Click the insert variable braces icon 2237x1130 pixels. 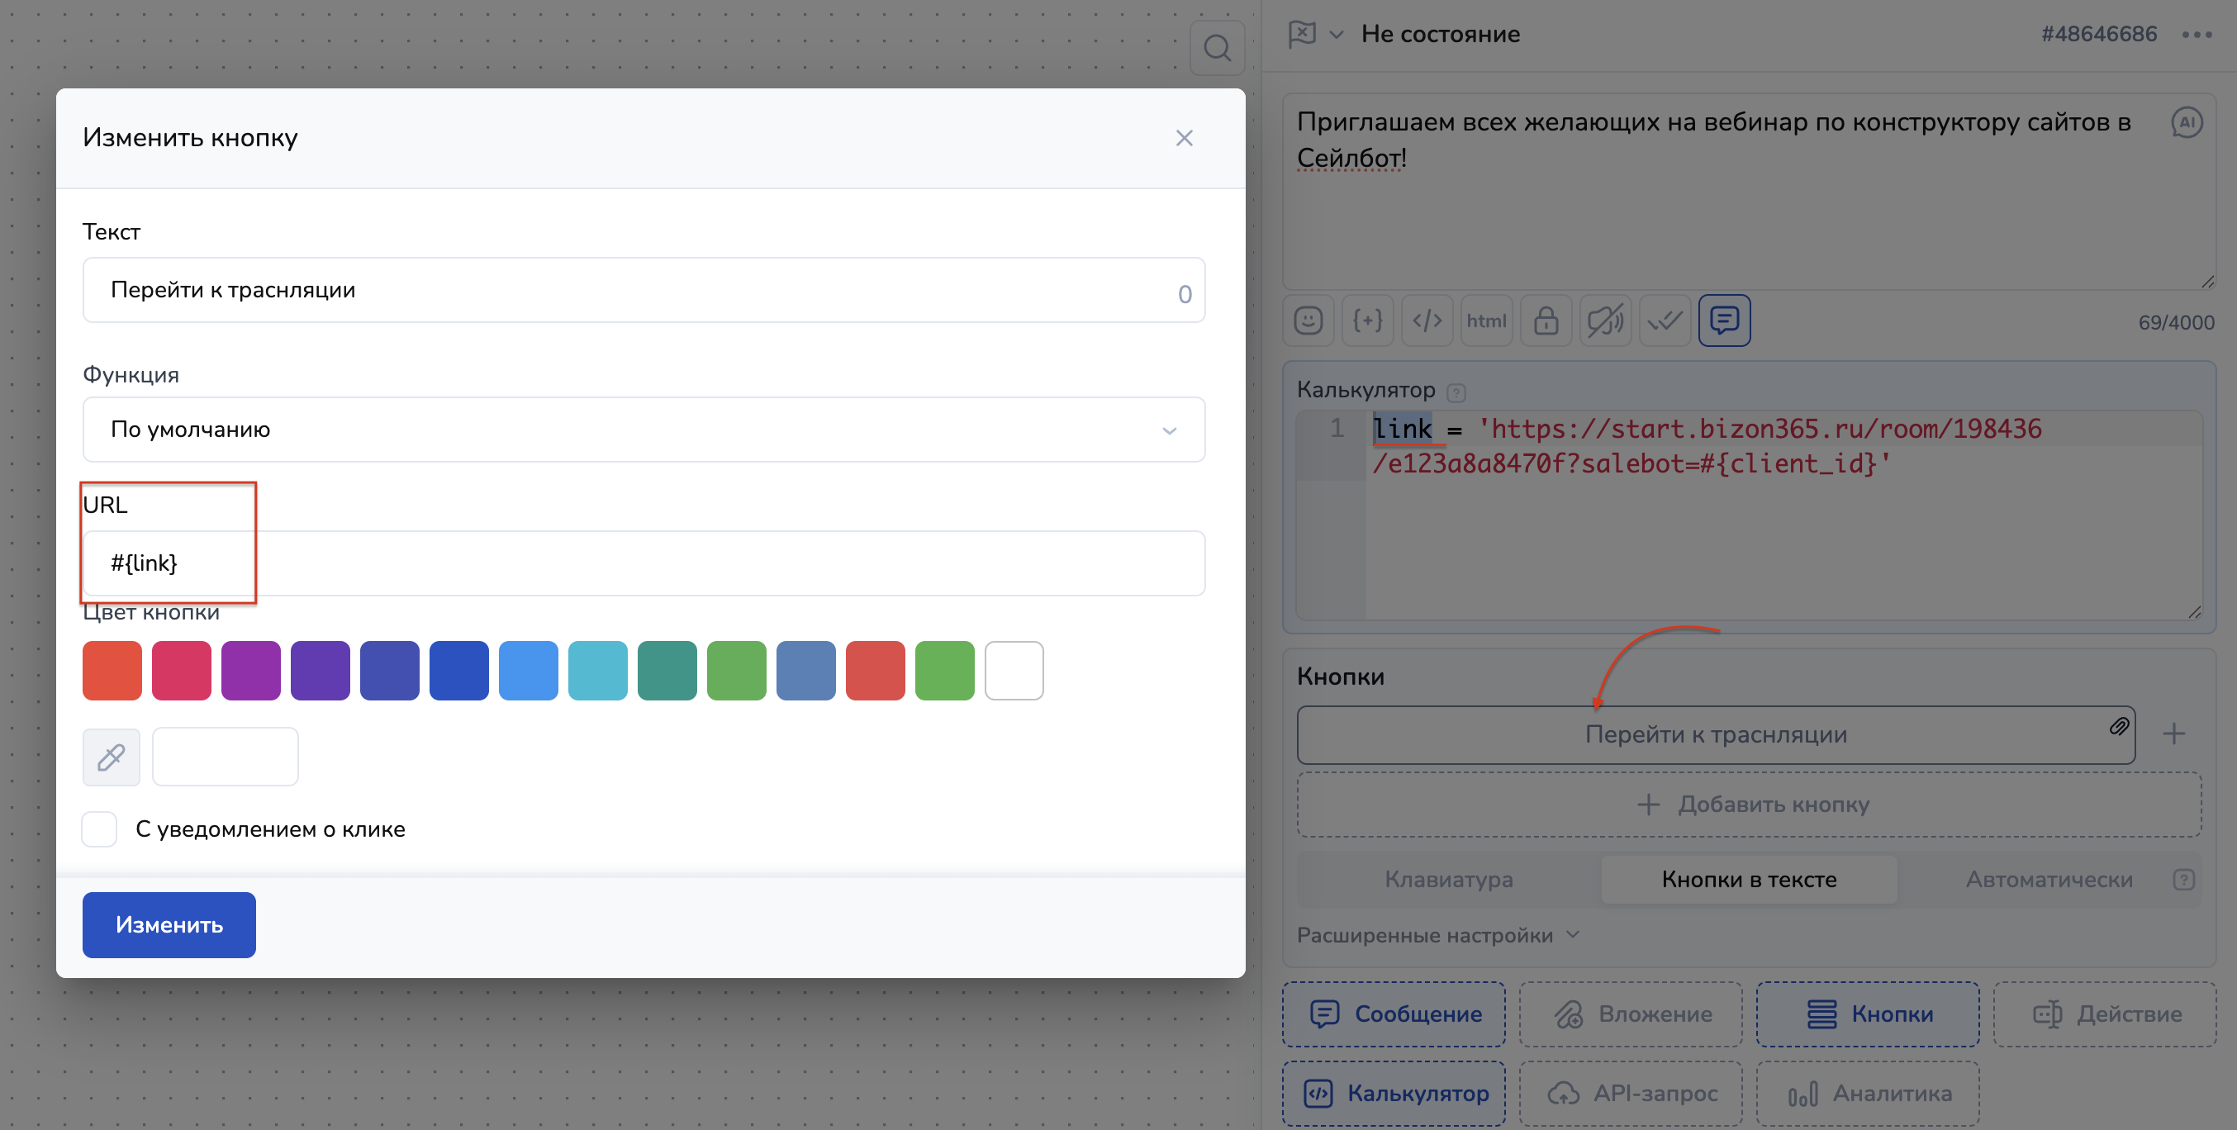[x=1368, y=320]
